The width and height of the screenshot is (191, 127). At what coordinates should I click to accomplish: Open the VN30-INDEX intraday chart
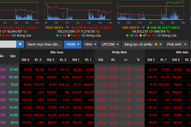point(78,10)
